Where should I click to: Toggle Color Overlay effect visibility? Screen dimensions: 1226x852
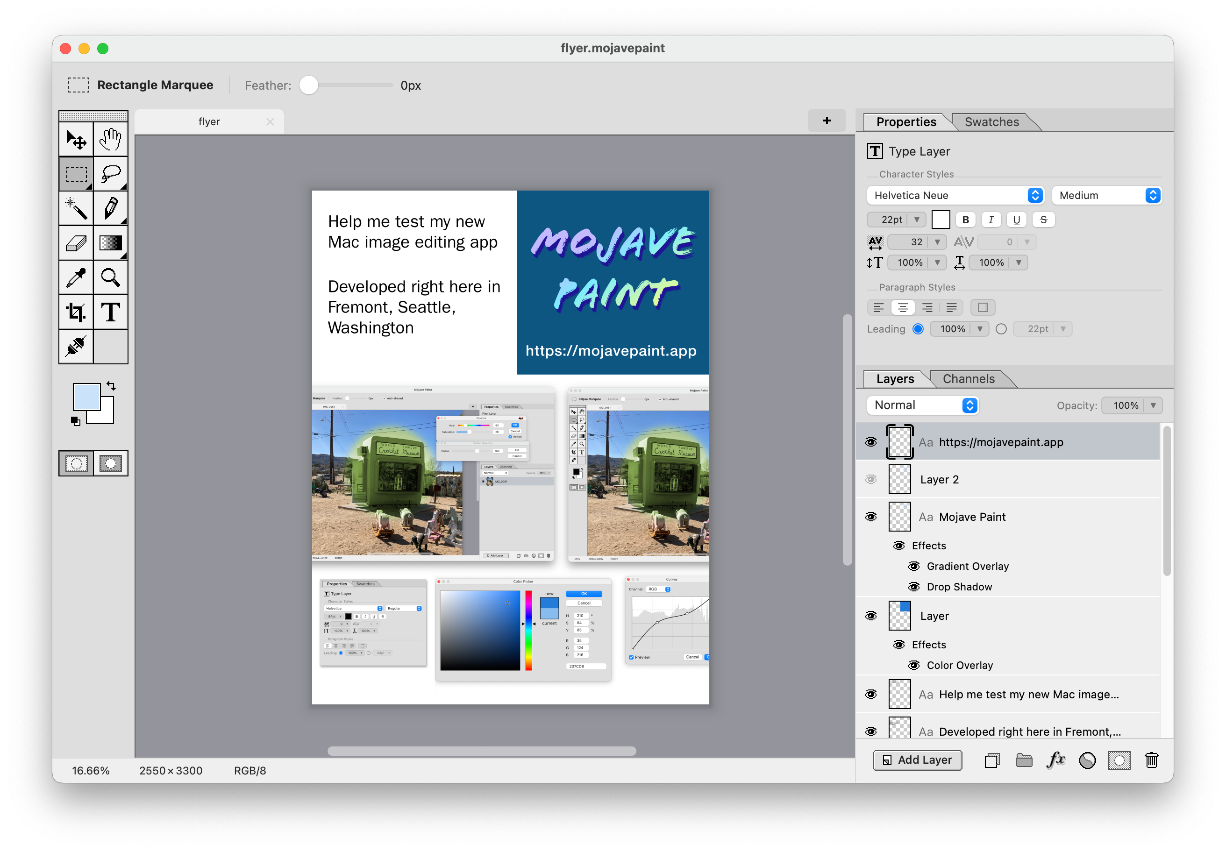point(914,666)
